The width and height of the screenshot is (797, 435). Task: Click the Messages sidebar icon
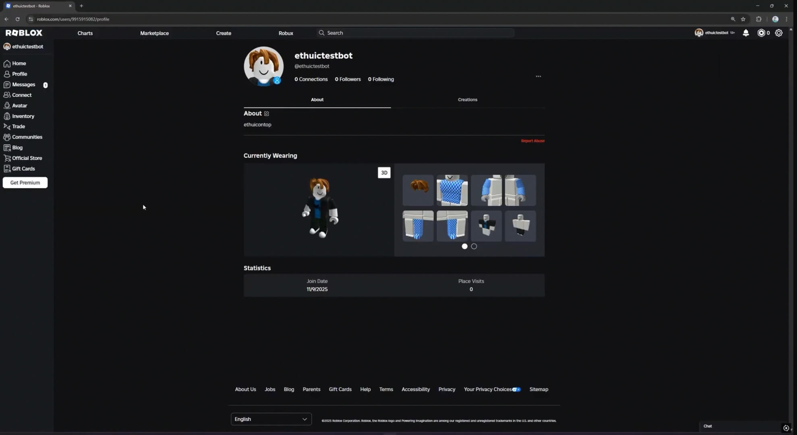point(7,85)
